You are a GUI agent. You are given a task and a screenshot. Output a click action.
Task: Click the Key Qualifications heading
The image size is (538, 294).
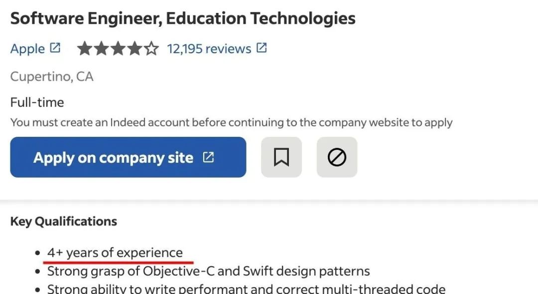(64, 221)
